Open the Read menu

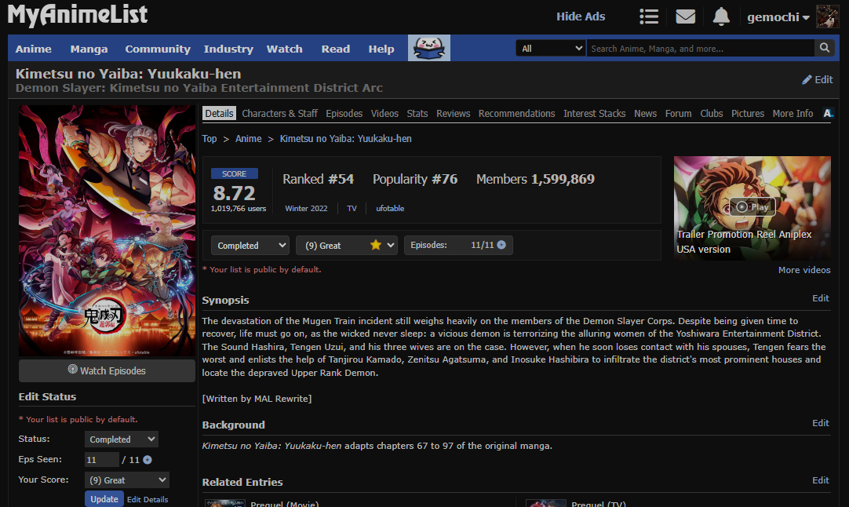pos(336,49)
